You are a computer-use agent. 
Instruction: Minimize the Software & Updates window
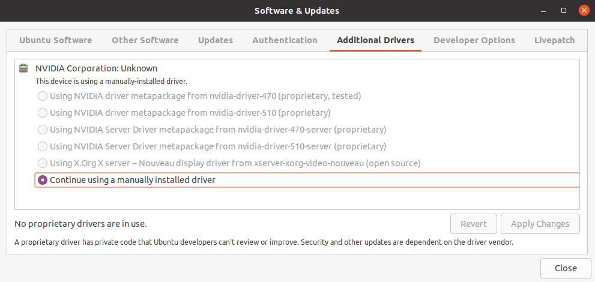[545, 11]
